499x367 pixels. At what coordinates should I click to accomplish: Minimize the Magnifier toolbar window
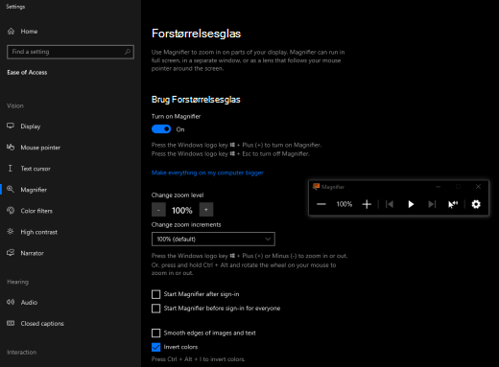coord(439,187)
